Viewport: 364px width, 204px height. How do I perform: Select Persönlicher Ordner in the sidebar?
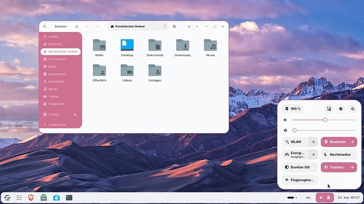pos(60,52)
